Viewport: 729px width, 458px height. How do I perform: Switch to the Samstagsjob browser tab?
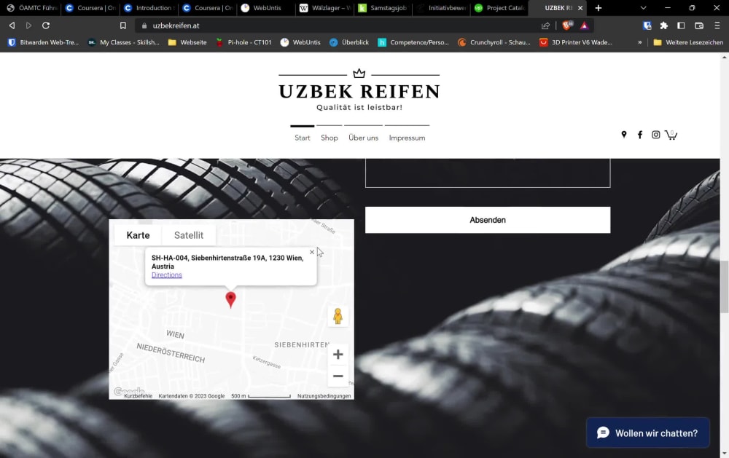tap(383, 8)
